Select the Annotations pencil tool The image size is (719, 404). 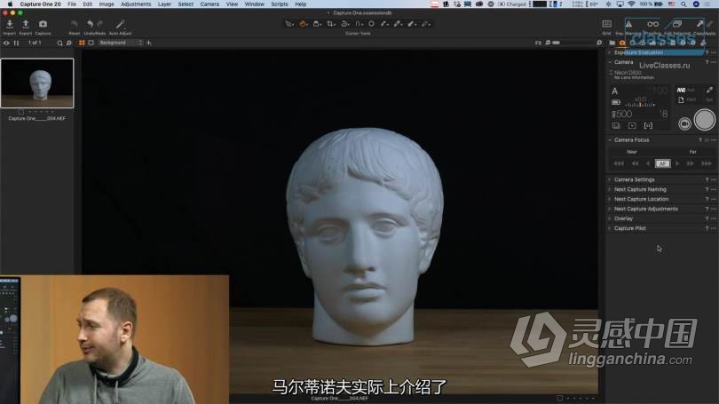pyautogui.click(x=425, y=24)
